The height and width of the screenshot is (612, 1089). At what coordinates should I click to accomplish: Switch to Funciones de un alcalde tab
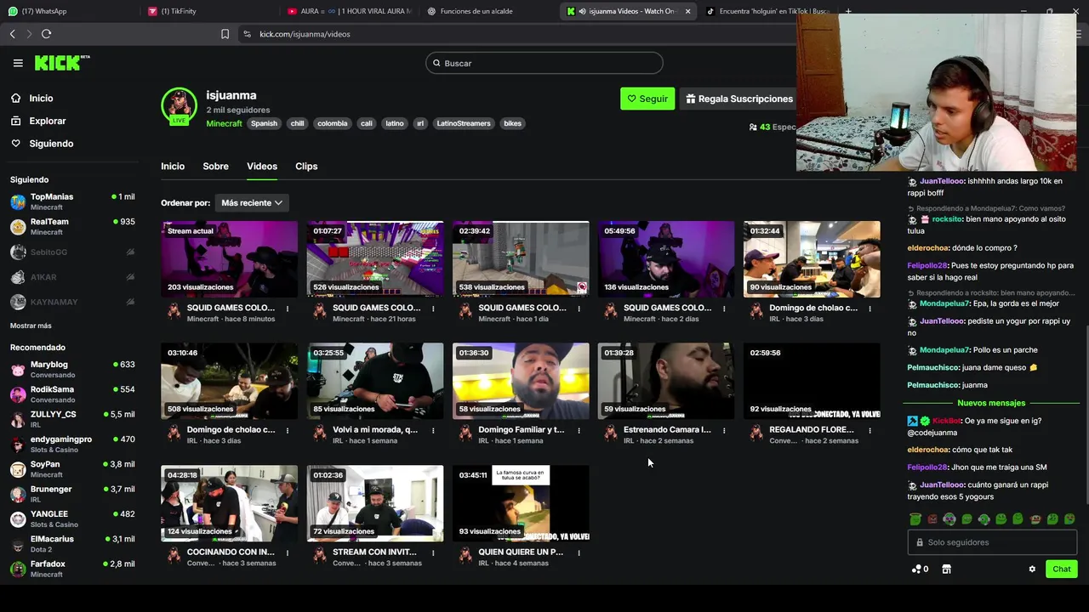click(488, 11)
